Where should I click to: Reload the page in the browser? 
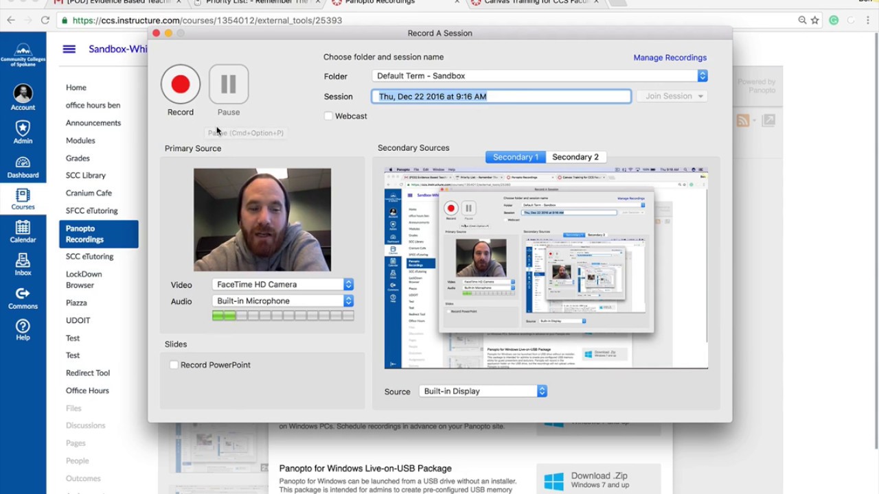coord(45,21)
